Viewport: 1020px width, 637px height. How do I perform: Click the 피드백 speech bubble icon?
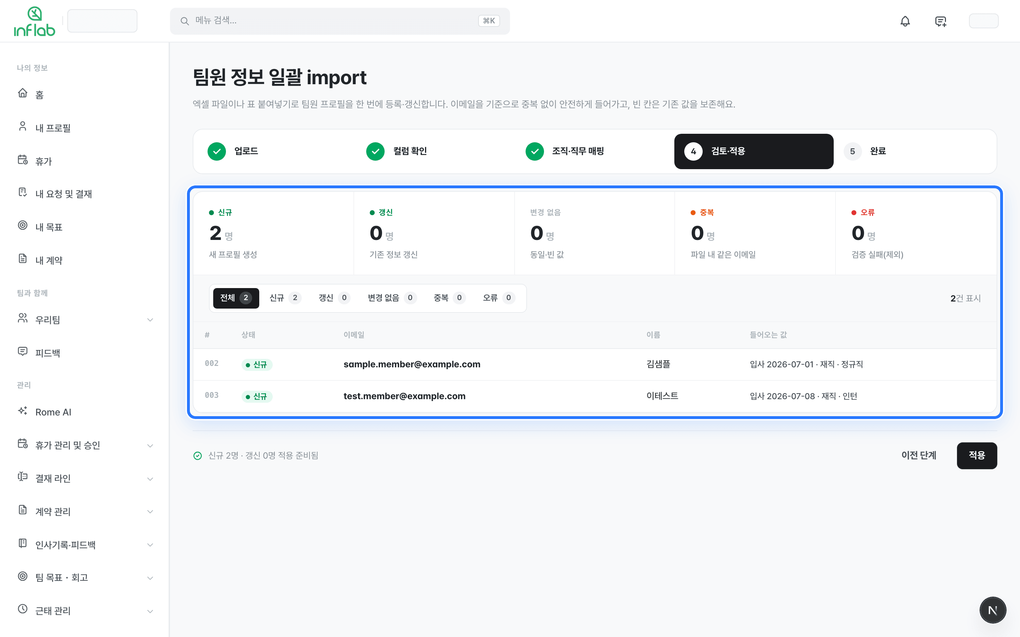click(23, 351)
